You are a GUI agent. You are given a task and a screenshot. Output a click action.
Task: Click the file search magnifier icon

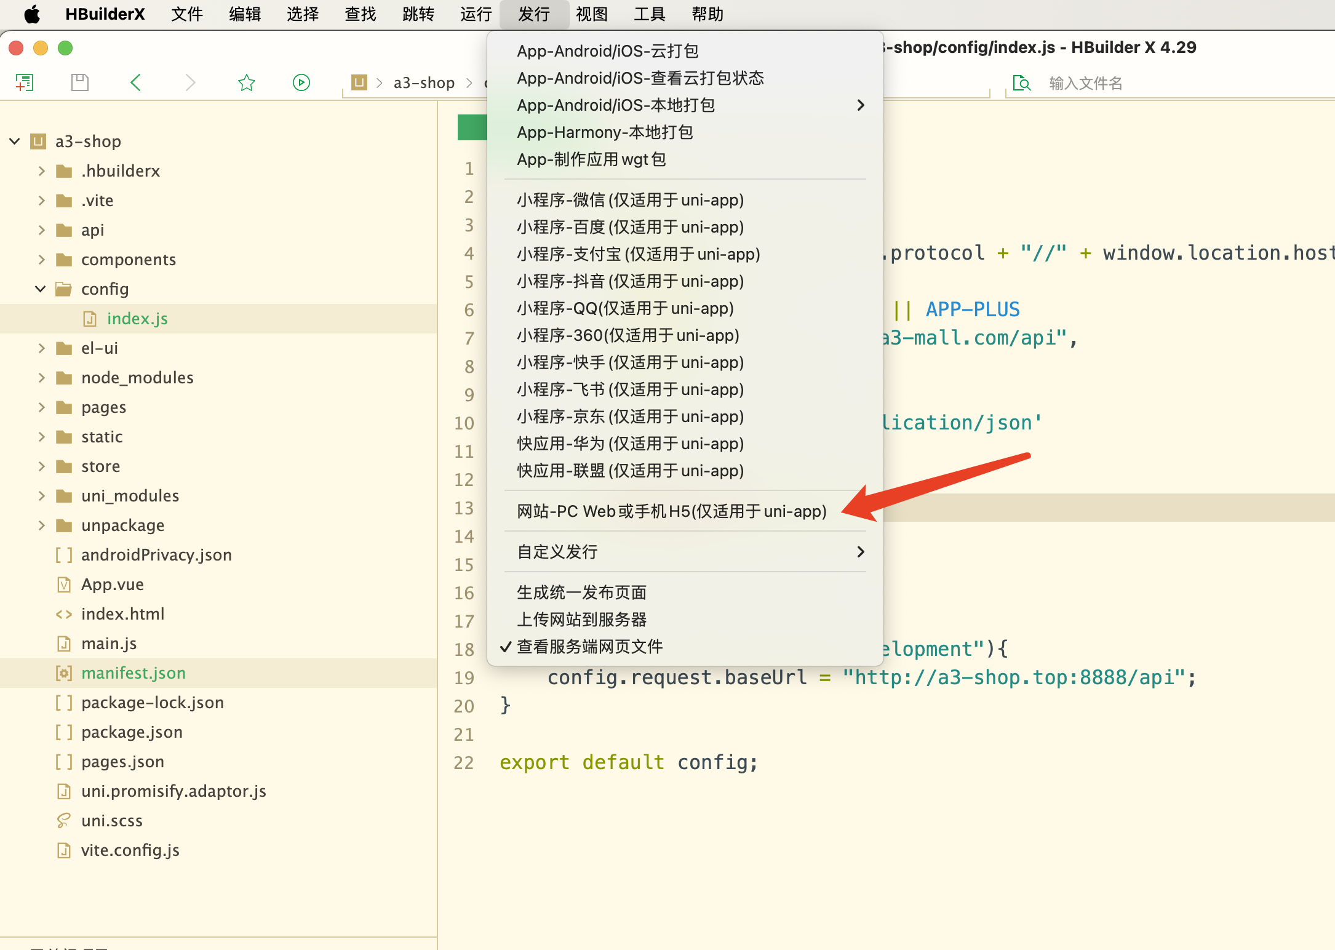(1022, 83)
